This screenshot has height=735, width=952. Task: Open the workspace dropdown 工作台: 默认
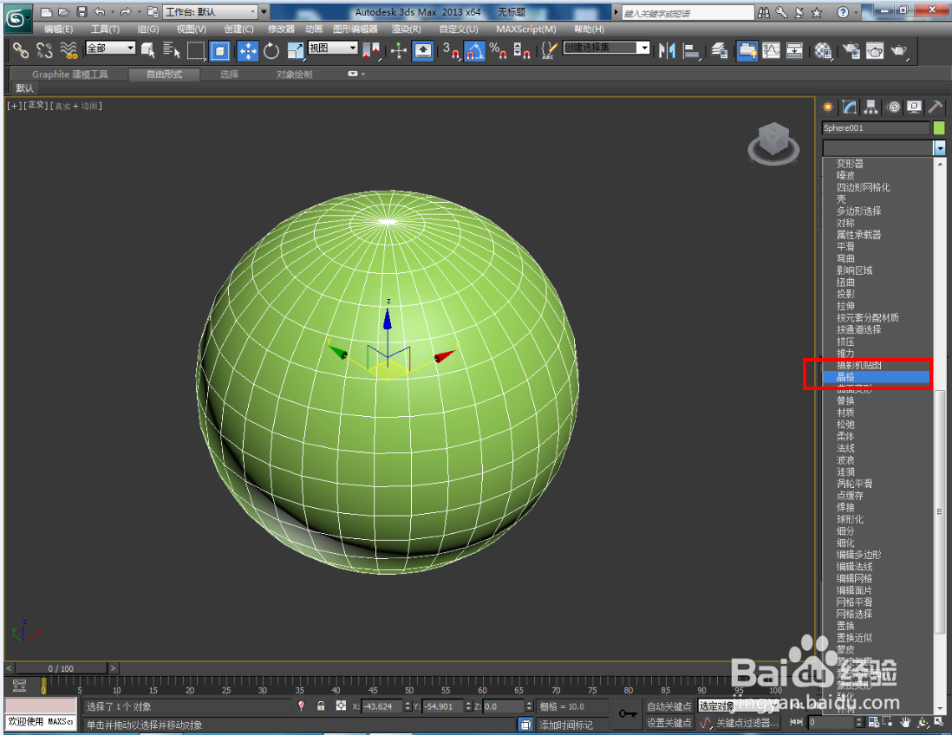click(210, 11)
